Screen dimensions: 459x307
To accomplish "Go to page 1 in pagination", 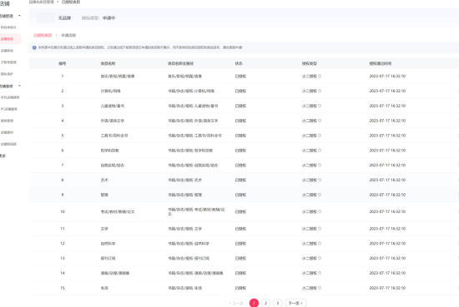I will point(254,303).
